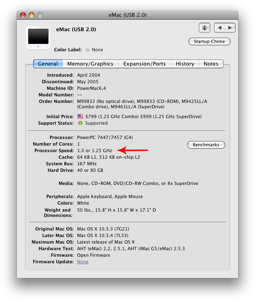Click the Cache value 64 KB L1
The image size is (255, 301).
click(108, 157)
